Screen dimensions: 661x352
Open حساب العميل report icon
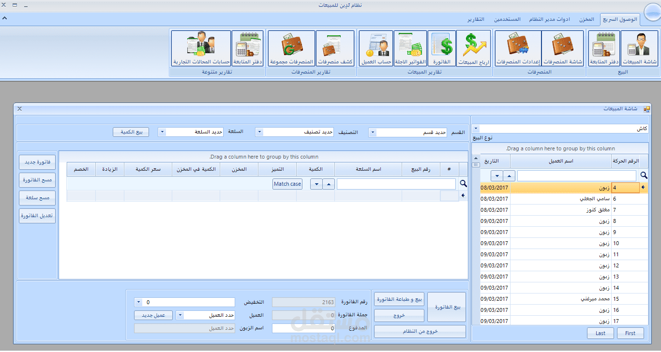point(376,49)
